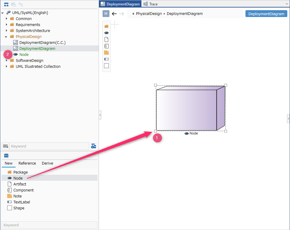Select the Derive toolbox tab
290x230 pixels.
click(x=47, y=163)
